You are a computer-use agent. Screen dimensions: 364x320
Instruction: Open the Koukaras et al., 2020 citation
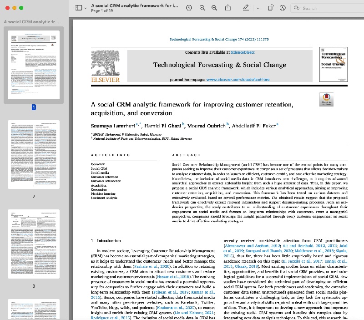click(x=176, y=307)
